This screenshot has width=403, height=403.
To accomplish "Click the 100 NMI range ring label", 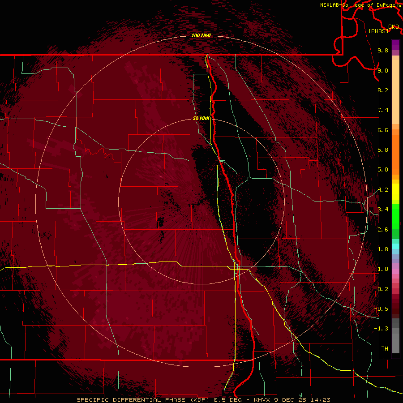I will 201,35.
